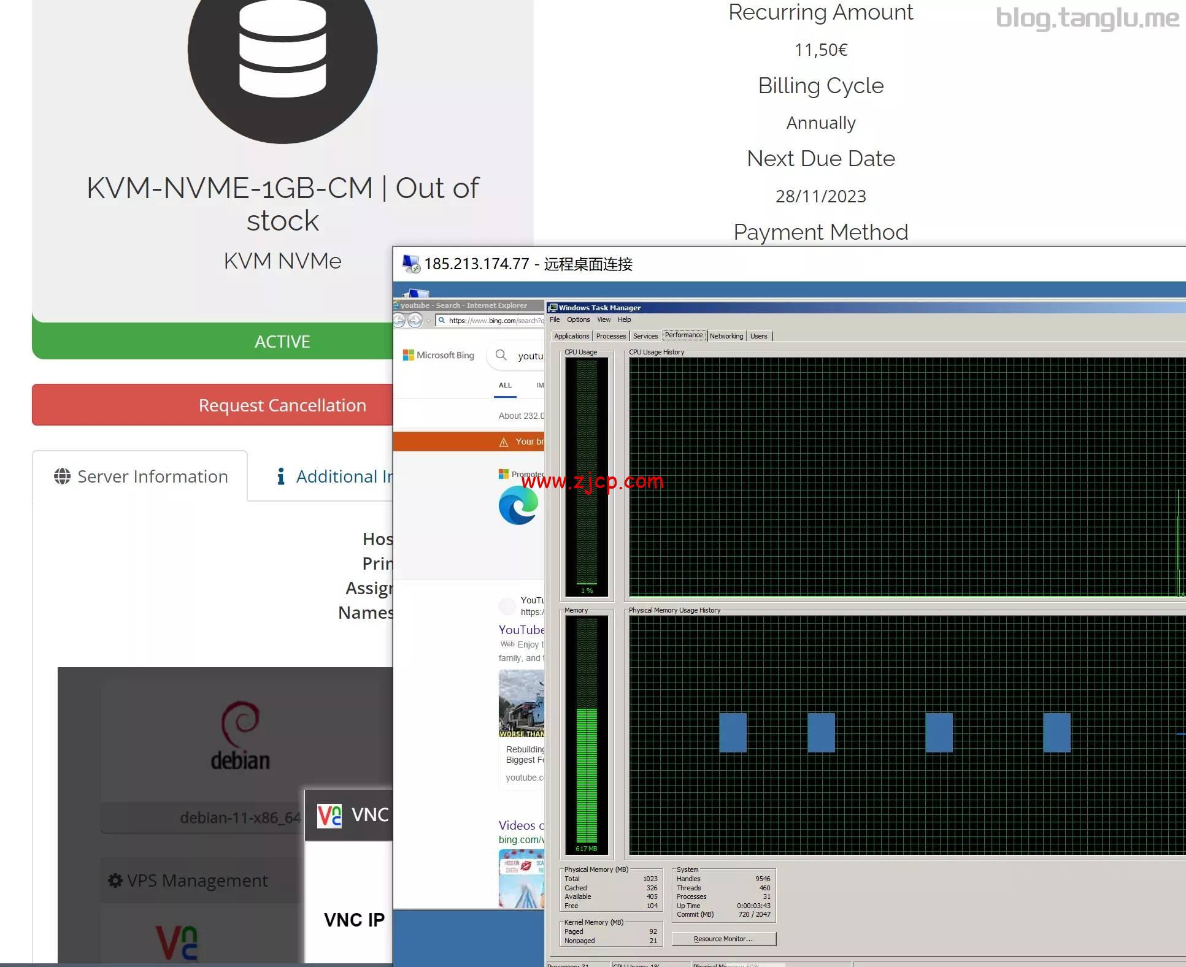Click the Internet Explorer back arrow button

[399, 320]
